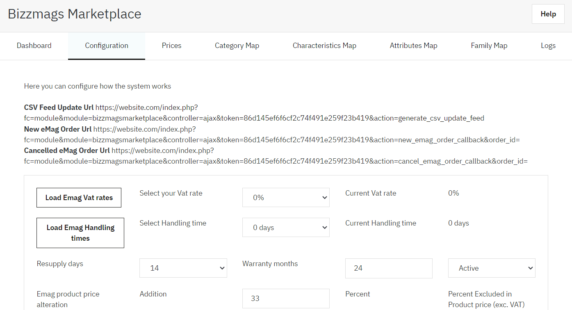Viewport: 572px width, 310px height.
Task: Open the Active status dropdown
Action: click(x=492, y=268)
